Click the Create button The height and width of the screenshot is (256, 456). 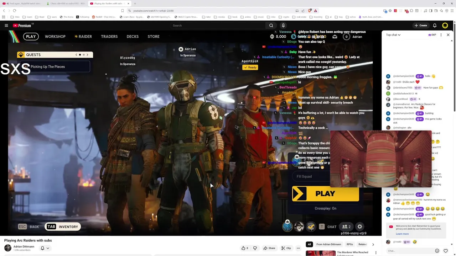pyautogui.click(x=421, y=26)
